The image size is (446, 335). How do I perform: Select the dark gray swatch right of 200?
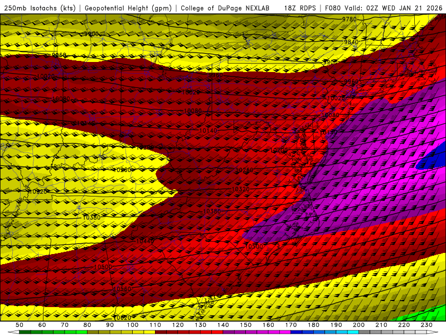(365, 332)
